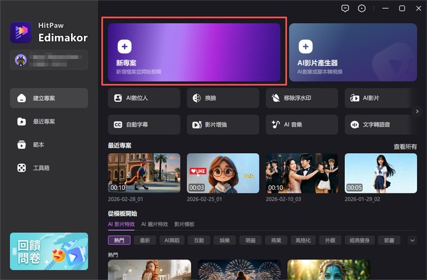Expand the template category list chevron
This screenshot has width=427, height=280.
412,240
